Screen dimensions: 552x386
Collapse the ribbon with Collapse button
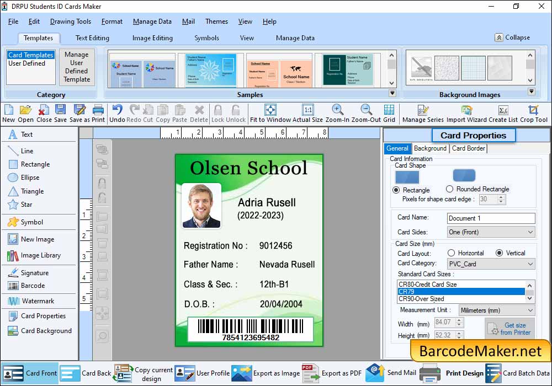coord(512,37)
